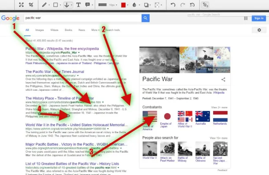Viewport: 269px width, 175px height.
Task: Click the Undo all icon
Action: click(x=192, y=5)
